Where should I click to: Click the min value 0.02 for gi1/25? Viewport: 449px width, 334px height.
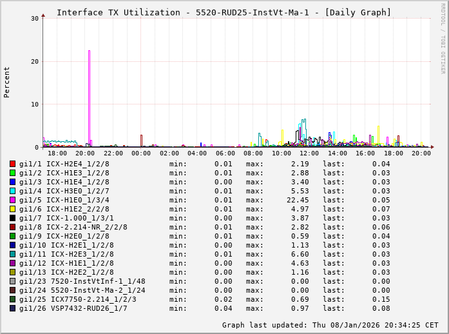pos(224,299)
